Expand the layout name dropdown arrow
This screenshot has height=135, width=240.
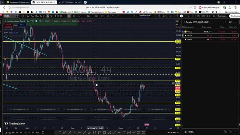point(153,16)
